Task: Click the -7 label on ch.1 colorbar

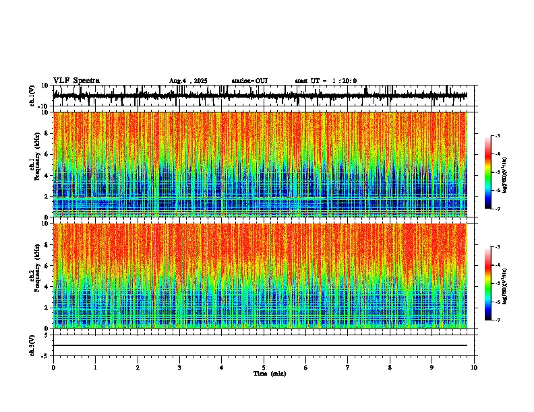Action: tap(497, 209)
